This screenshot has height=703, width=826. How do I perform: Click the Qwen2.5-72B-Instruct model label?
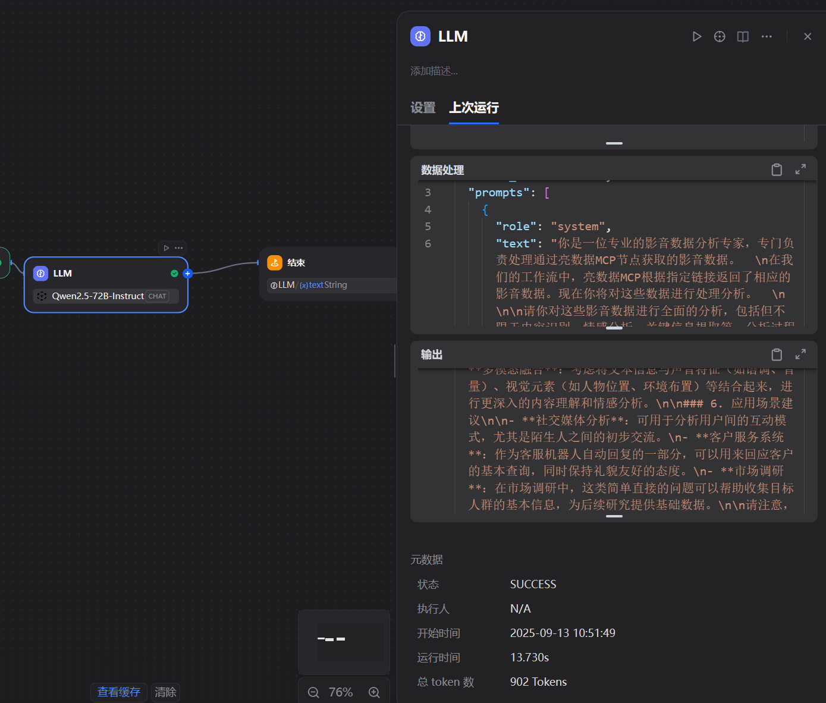98,296
